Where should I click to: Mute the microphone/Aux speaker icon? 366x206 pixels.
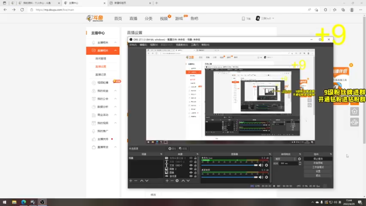tap(261, 165)
